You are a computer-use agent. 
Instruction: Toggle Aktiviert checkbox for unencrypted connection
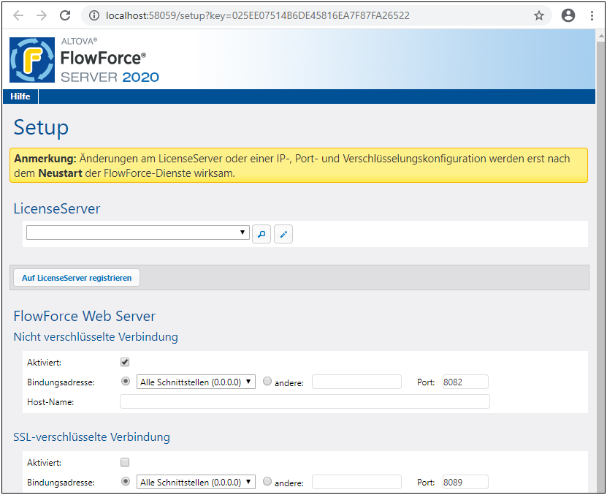pos(125,362)
